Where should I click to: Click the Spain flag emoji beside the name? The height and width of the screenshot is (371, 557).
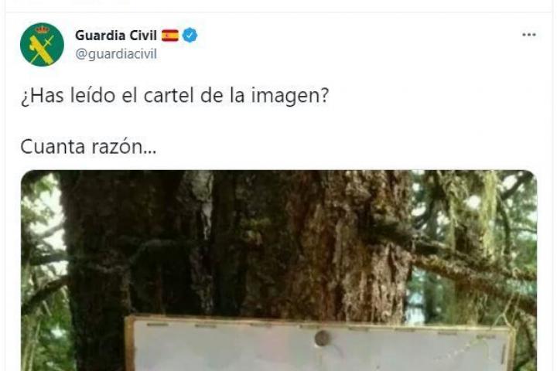(x=169, y=36)
